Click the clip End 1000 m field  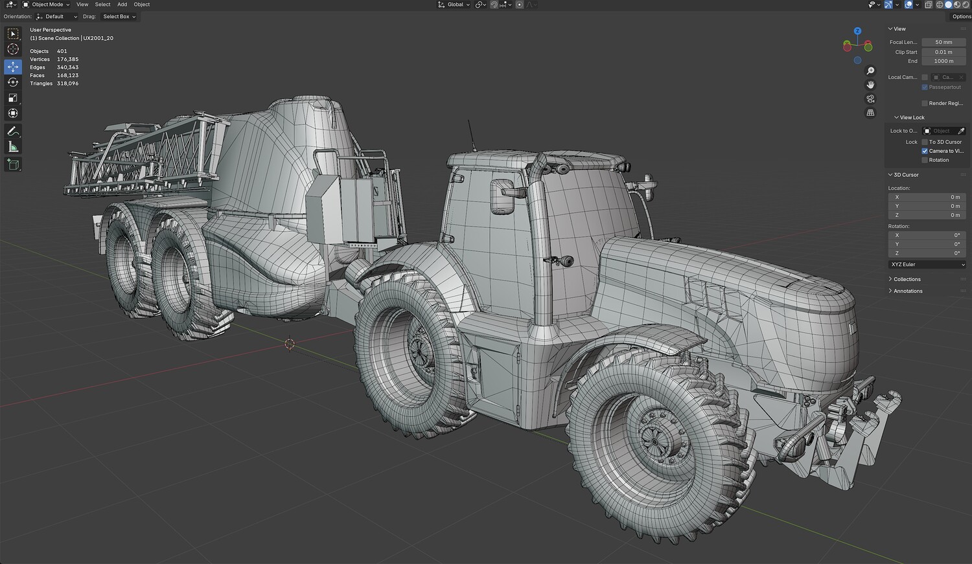[943, 61]
